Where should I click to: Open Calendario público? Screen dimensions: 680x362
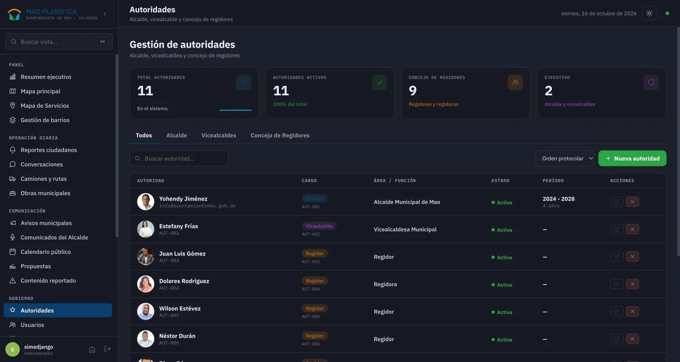(58, 252)
